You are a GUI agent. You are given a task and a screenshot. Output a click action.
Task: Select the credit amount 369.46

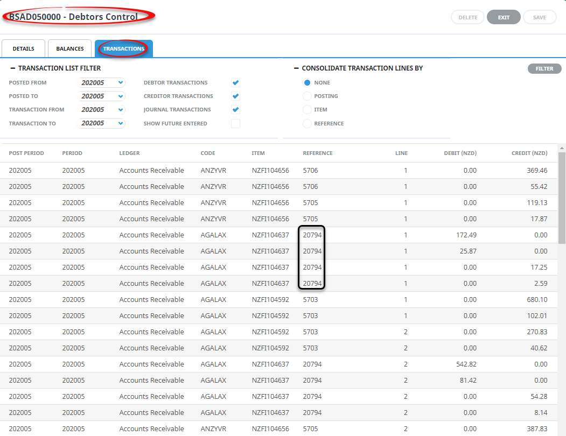point(537,170)
